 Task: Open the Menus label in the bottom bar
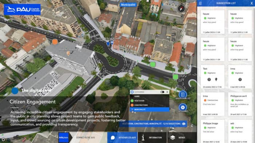(x=182, y=138)
